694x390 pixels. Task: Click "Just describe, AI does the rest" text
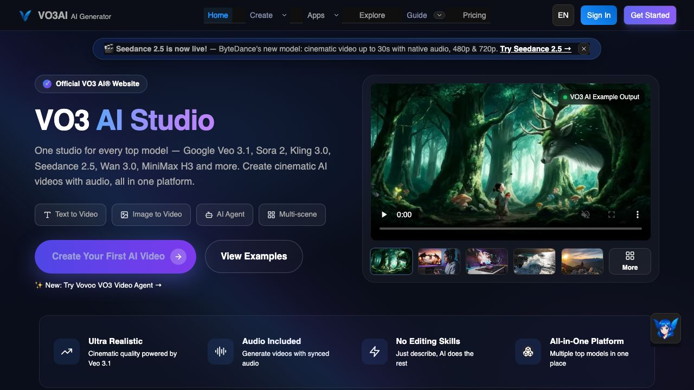[435, 359]
